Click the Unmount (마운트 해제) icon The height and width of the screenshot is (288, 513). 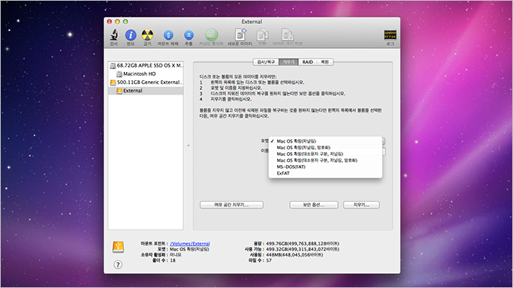(168, 35)
